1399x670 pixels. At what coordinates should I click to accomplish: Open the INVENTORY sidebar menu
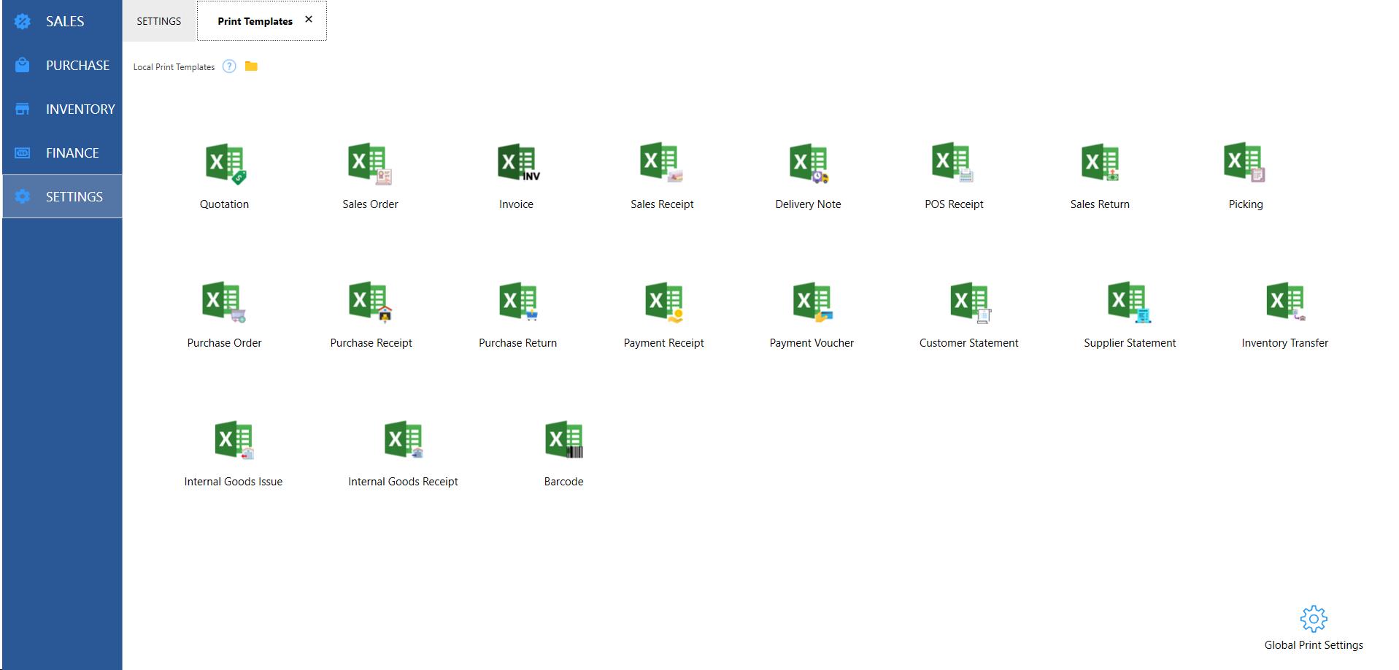80,109
